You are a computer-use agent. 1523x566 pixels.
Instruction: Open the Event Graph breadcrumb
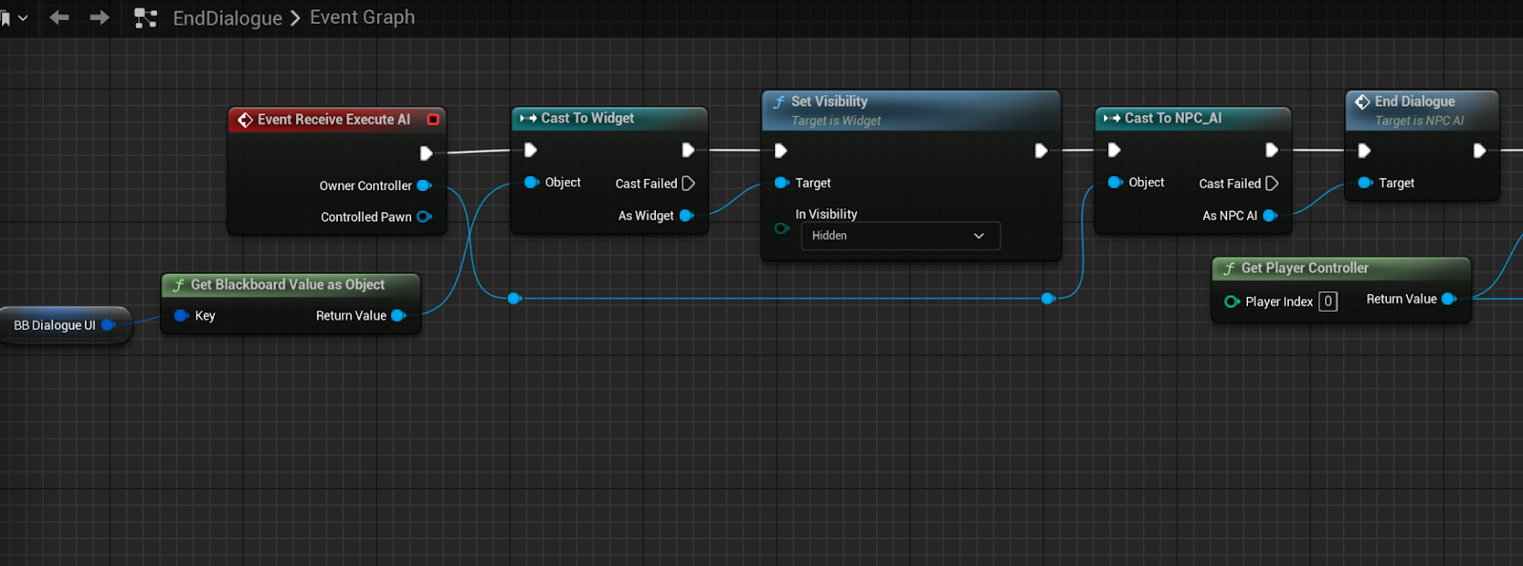pyautogui.click(x=363, y=17)
